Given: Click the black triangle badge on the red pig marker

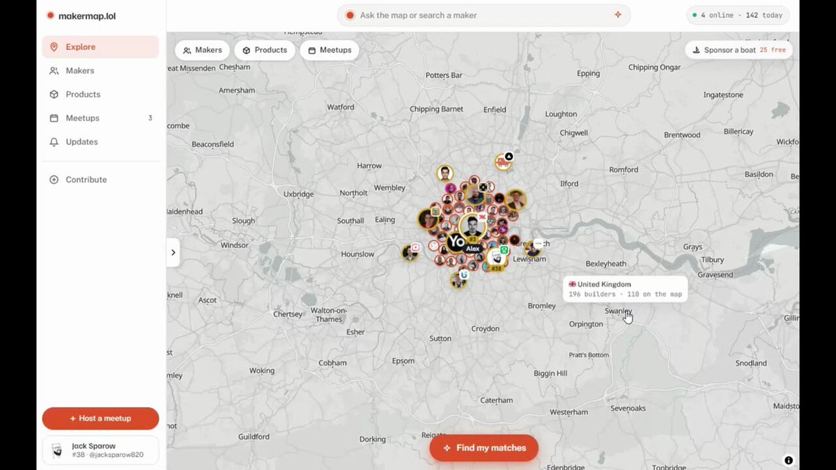Looking at the screenshot, I should tap(509, 157).
